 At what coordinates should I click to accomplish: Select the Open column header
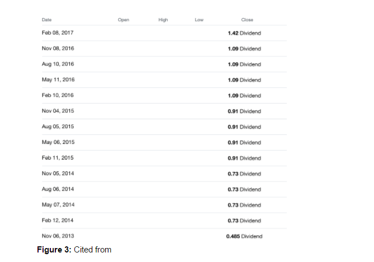[124, 20]
